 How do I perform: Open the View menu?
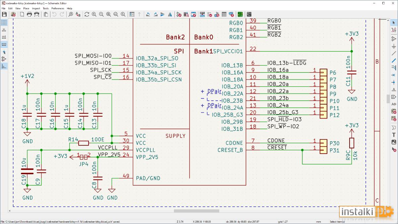tap(18, 8)
